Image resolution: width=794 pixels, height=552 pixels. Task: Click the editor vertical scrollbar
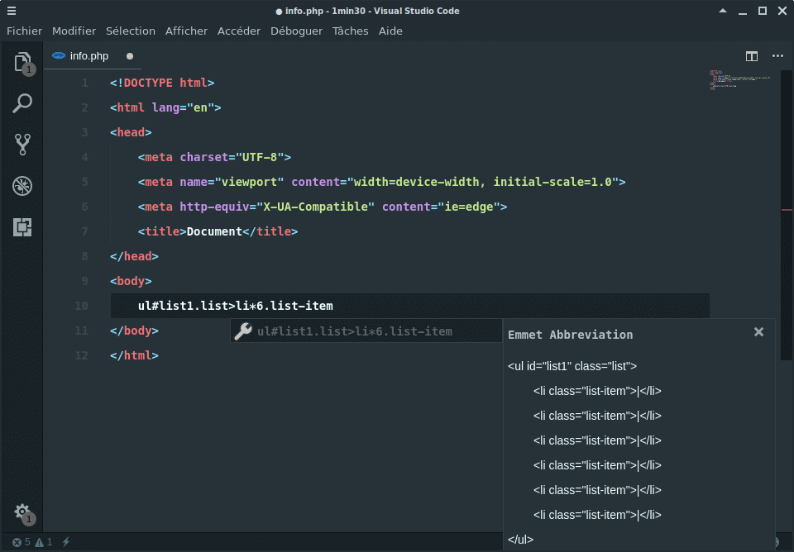pyautogui.click(x=787, y=215)
